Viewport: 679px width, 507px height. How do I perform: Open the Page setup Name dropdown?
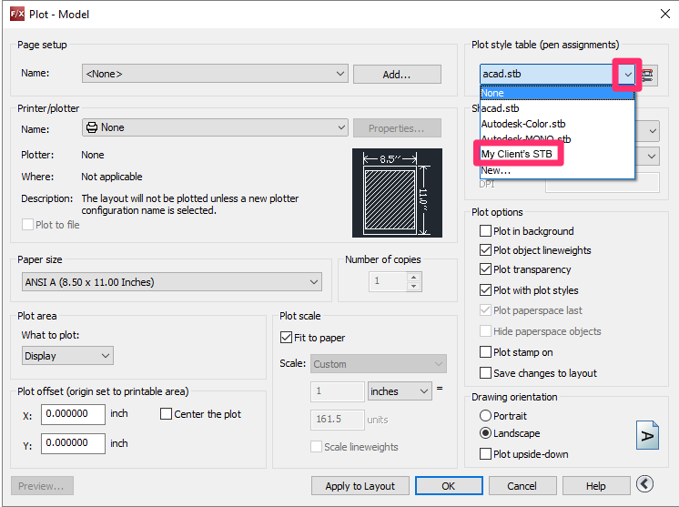[215, 74]
